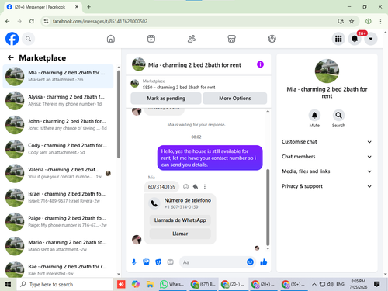
Task: Open John conversation in the list
Action: (x=58, y=125)
